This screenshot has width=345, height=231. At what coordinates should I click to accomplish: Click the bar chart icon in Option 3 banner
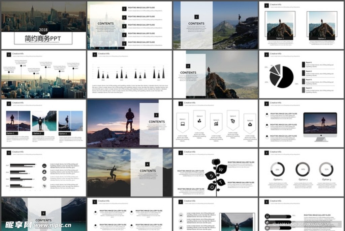tap(216, 124)
